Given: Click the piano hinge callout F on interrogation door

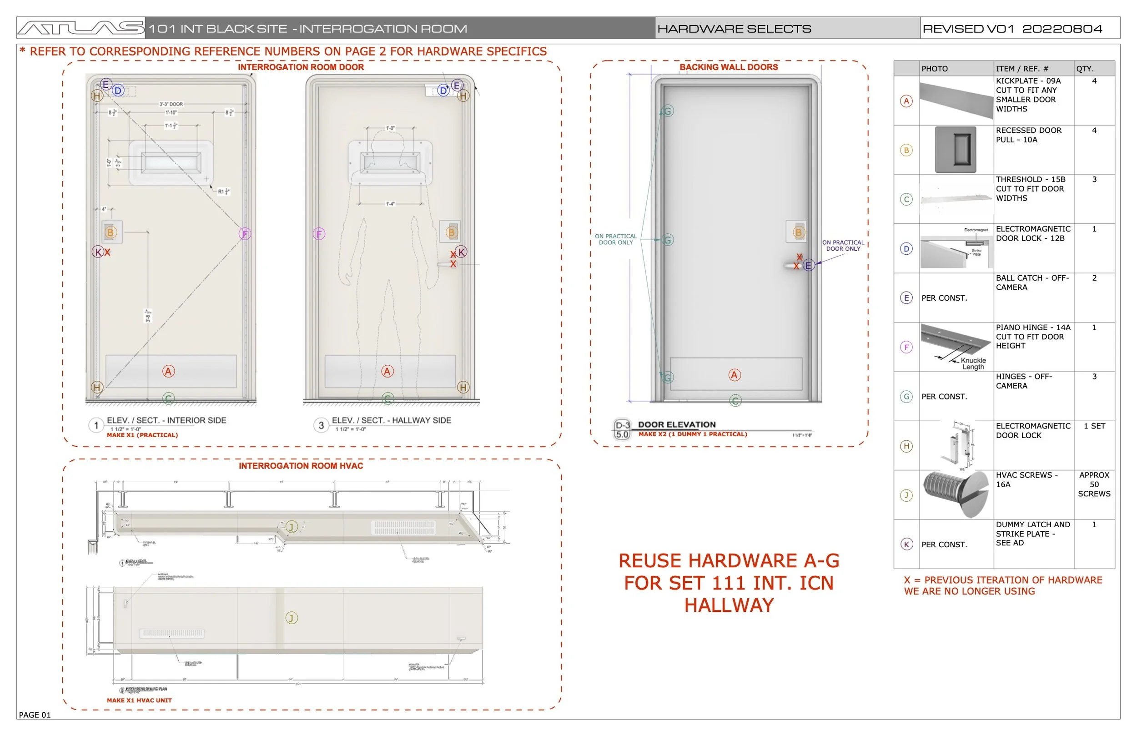Looking at the screenshot, I should (x=245, y=234).
